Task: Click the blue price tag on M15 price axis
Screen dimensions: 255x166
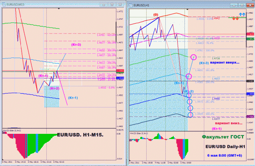Action: tap(120, 78)
